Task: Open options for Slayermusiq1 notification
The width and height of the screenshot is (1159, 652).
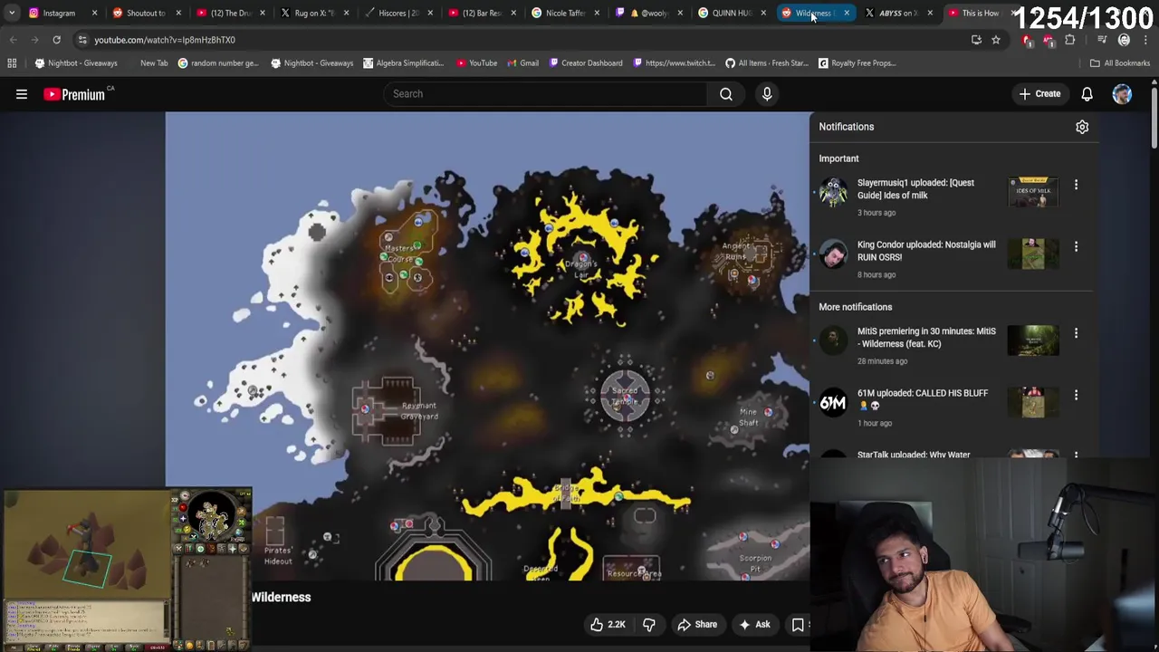Action: [1076, 185]
